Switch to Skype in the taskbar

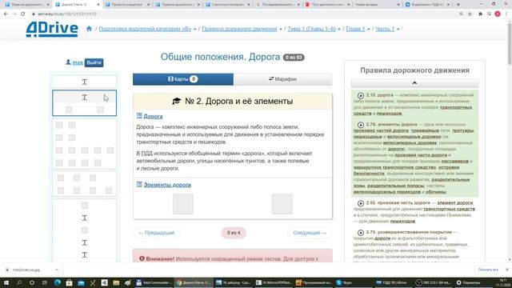pos(354,282)
